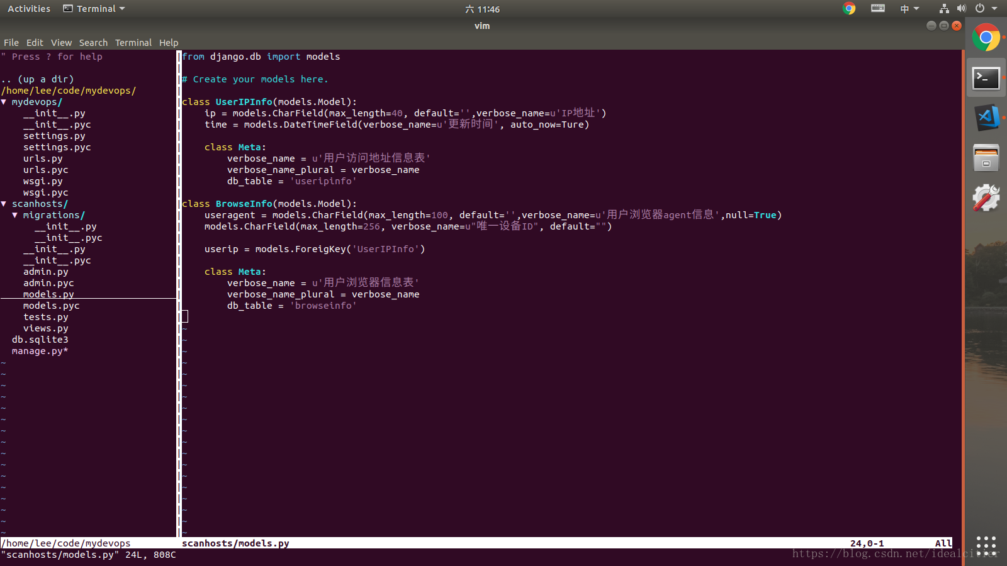The image size is (1007, 566).
Task: Launch Visual Studio Code from the dock
Action: click(986, 118)
